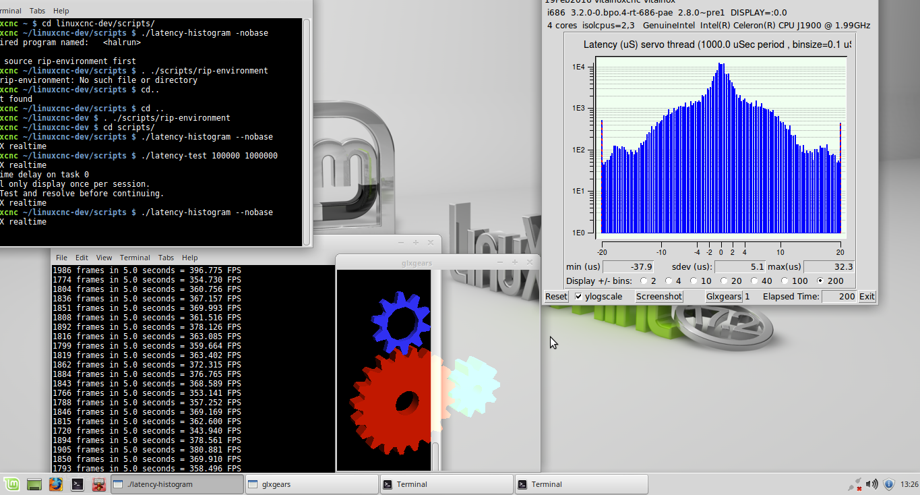Open View menu in lower terminal

click(x=104, y=258)
